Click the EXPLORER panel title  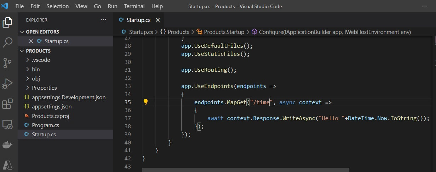point(37,20)
